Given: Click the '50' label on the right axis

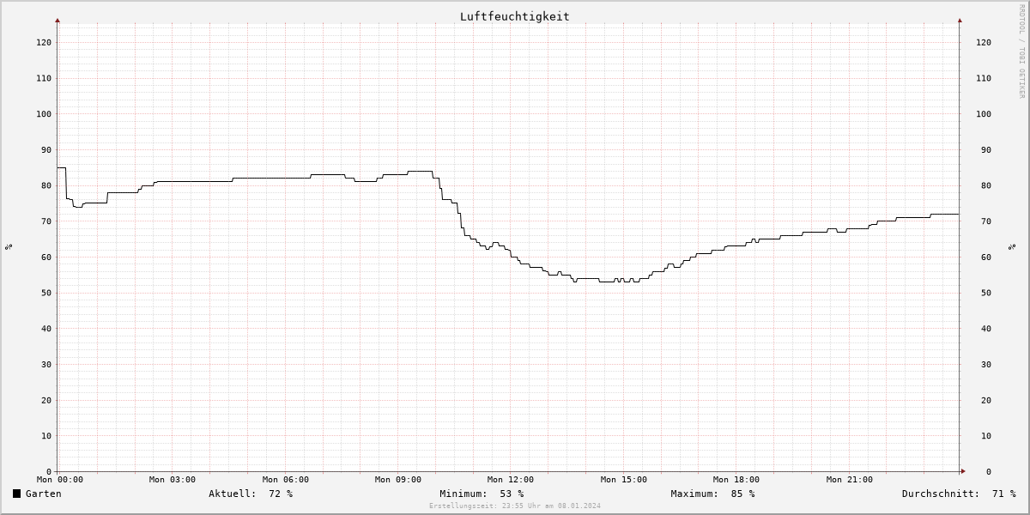Looking at the screenshot, I should (986, 293).
